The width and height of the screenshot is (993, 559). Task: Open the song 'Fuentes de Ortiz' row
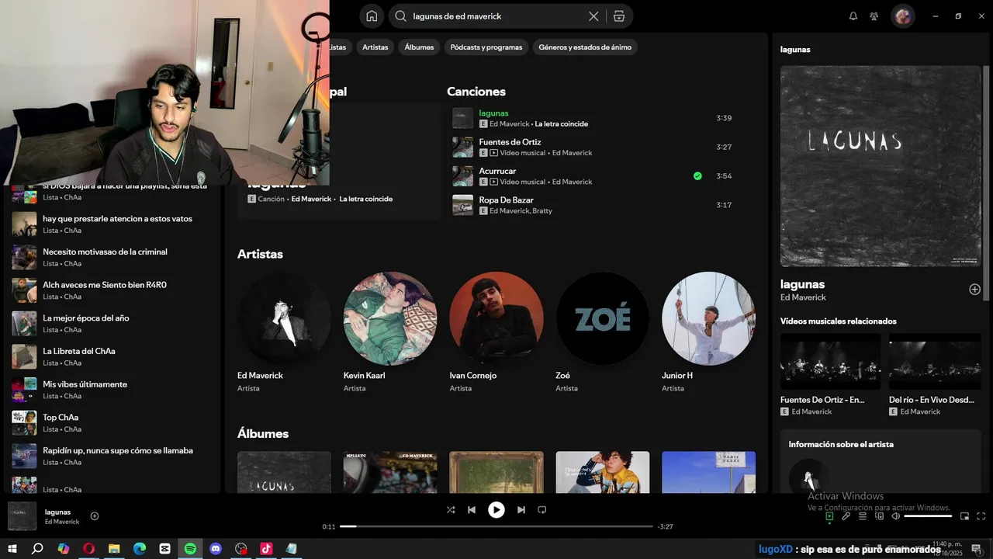[x=593, y=147]
